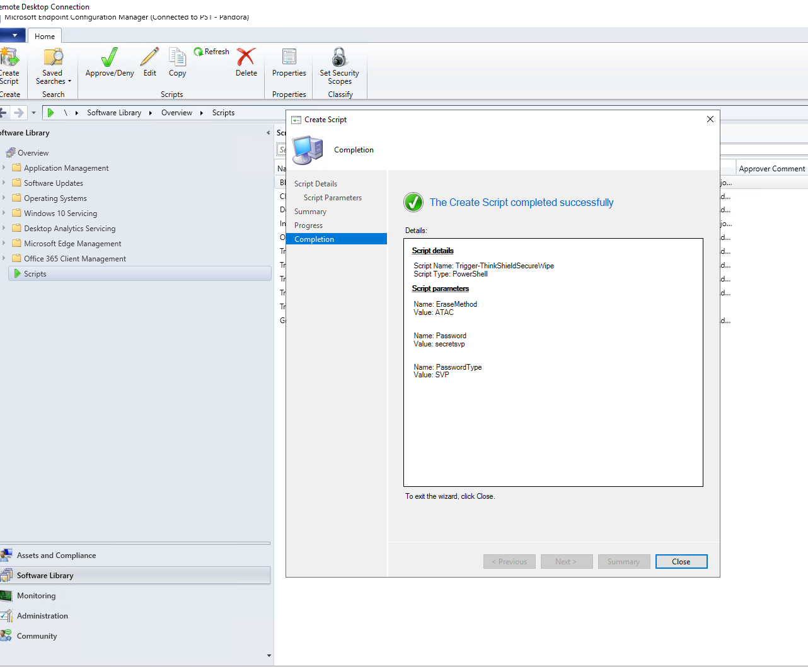This screenshot has width=808, height=667.
Task: Click the back navigation arrow
Action: point(3,113)
